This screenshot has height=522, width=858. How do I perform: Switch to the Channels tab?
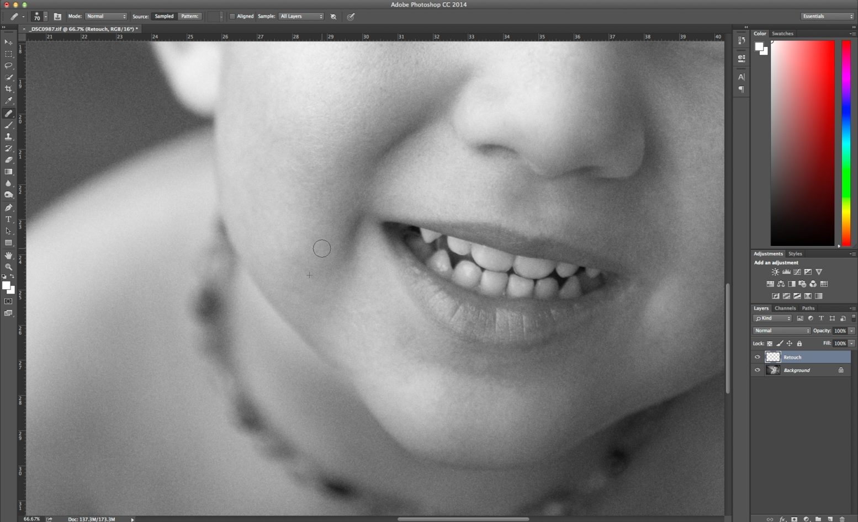click(785, 308)
